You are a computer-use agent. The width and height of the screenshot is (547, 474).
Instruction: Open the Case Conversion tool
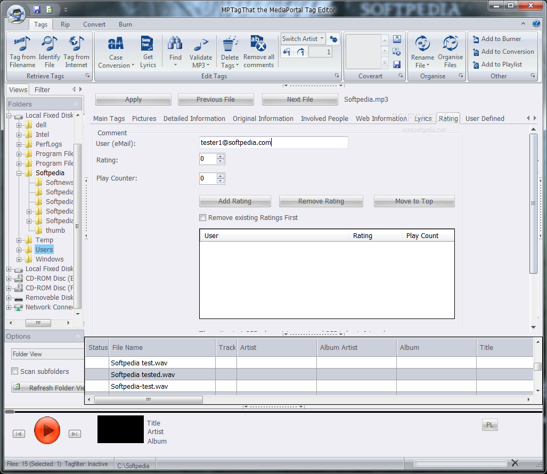(x=116, y=52)
